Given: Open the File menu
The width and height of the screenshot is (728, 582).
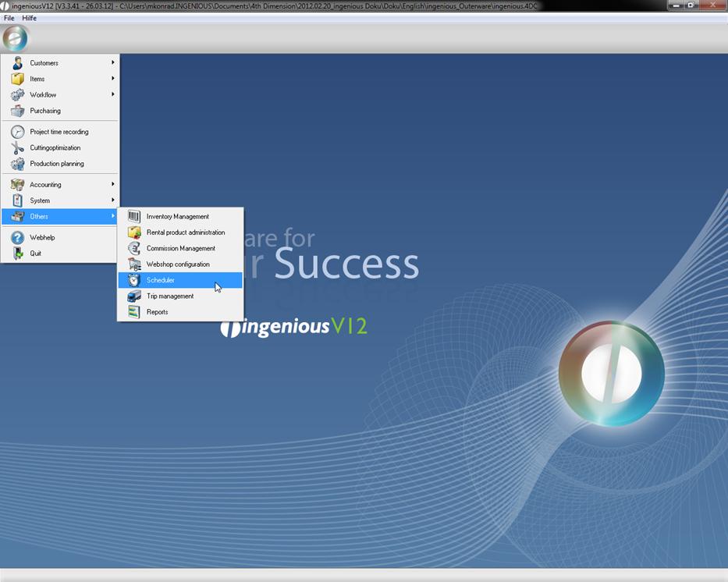Looking at the screenshot, I should pos(9,18).
